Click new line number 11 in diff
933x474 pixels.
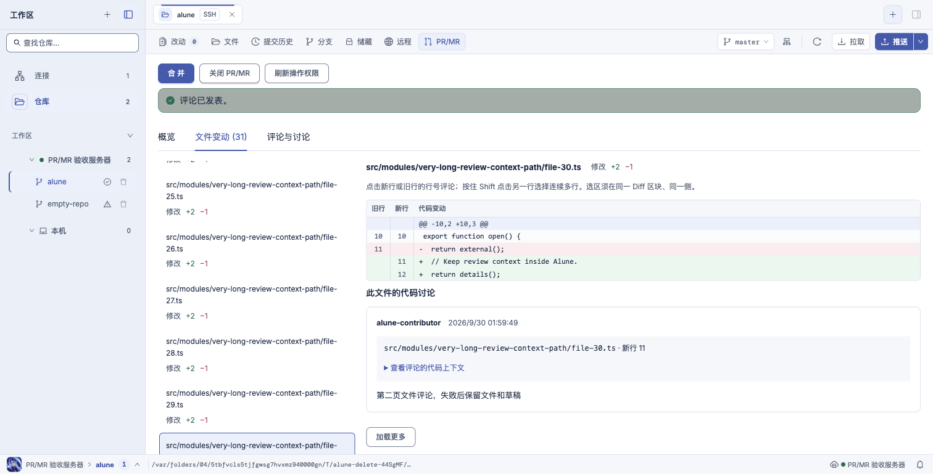tap(402, 261)
